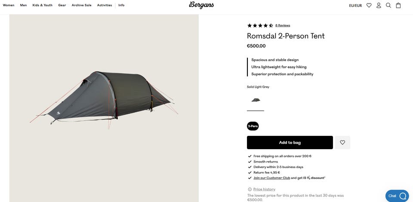Image resolution: width=413 pixels, height=202 pixels.
Task: Follow the Join our Customer Club link
Action: (271, 178)
